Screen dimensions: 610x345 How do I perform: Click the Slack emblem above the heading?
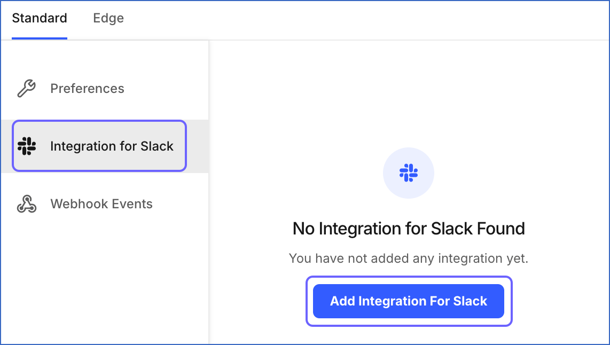coord(409,172)
